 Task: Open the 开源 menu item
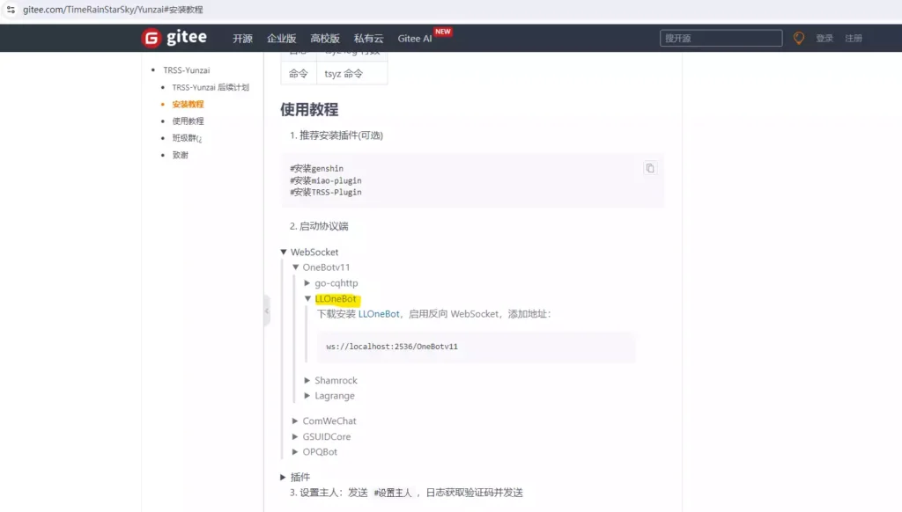coord(242,39)
